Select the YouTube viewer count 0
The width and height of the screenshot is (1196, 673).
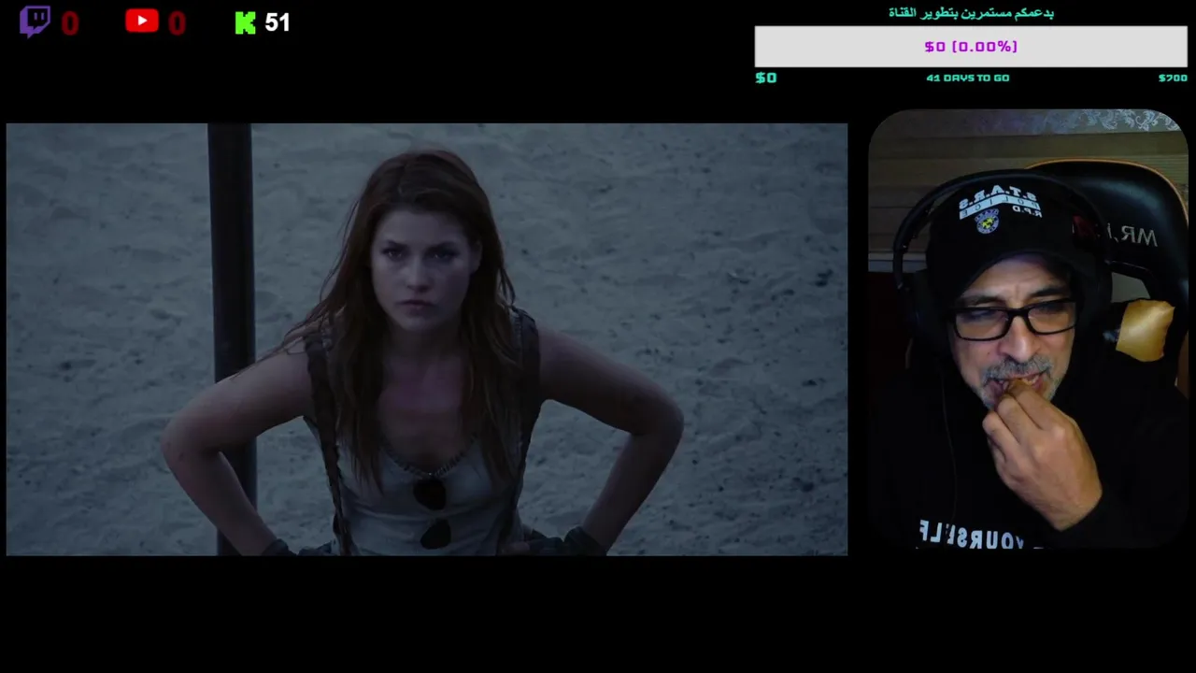178,23
